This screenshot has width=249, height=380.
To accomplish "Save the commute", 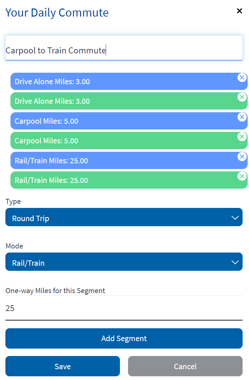I will (x=63, y=366).
